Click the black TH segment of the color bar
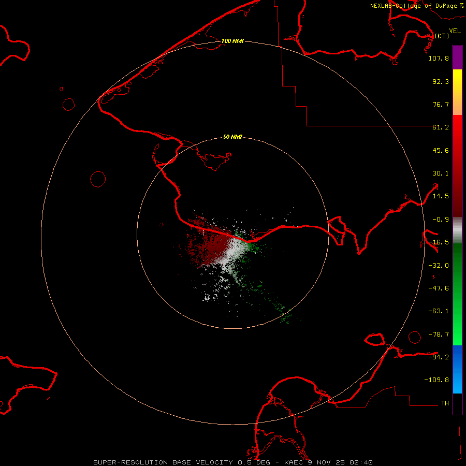Screen dimensions: 466x466 [457, 403]
